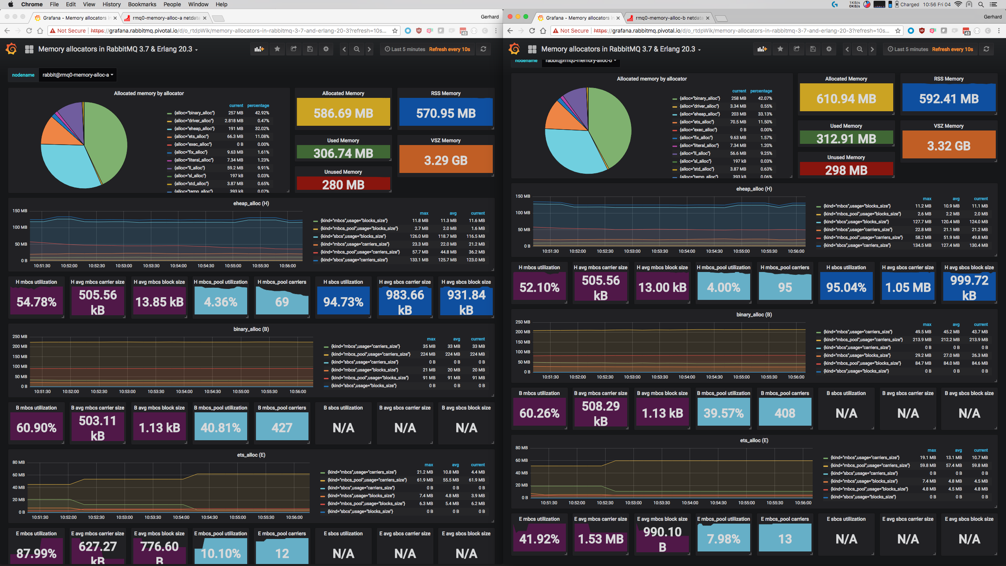1006x566 pixels.
Task: Shift time range backward in left window
Action: pyautogui.click(x=344, y=49)
